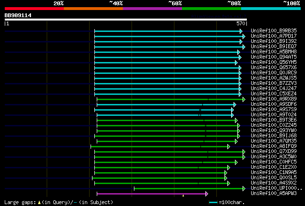
Task: Click the ~60% legend label
Action: click(175, 3)
